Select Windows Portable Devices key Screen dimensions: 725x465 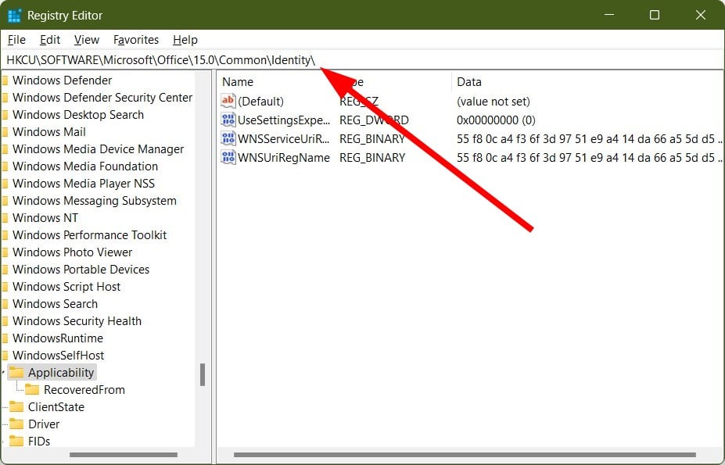pyautogui.click(x=81, y=269)
